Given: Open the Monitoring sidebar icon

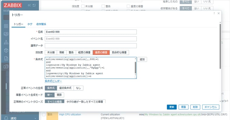Looking at the screenshot, I should click(x=6, y=34).
